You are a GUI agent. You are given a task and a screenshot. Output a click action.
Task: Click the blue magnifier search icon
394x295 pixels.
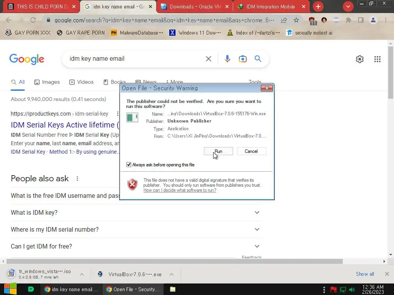click(x=258, y=59)
